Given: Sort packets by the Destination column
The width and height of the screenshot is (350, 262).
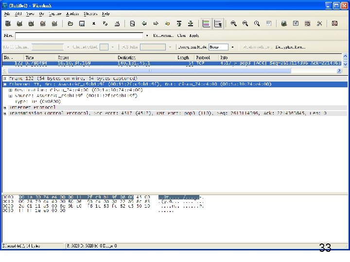Looking at the screenshot, I should [146, 57].
